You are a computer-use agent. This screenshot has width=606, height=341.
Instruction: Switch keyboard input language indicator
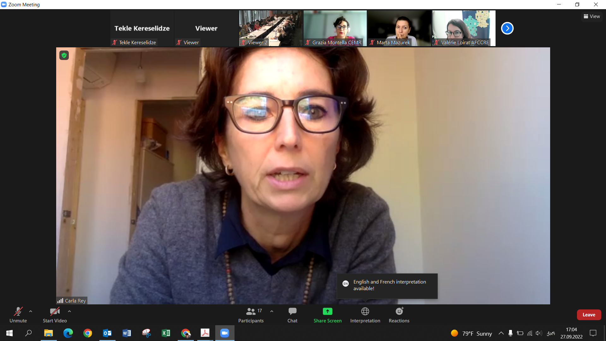[x=551, y=333]
